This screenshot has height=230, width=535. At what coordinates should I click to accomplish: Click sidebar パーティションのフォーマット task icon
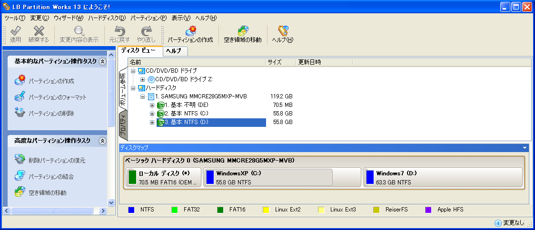click(x=20, y=96)
